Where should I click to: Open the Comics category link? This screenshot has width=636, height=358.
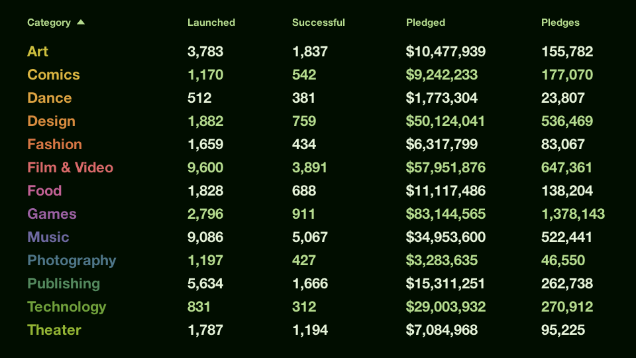click(54, 74)
